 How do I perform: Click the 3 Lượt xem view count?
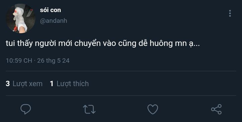24,84
